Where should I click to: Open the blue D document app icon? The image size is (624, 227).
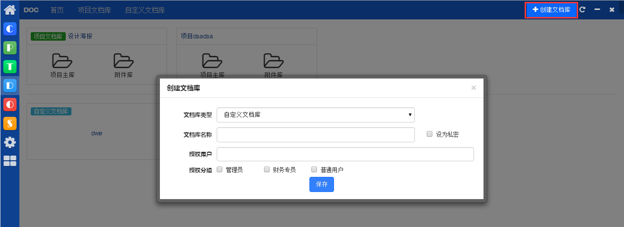coord(10,86)
